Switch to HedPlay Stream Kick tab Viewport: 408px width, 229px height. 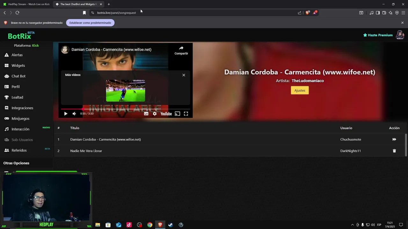tap(26, 4)
